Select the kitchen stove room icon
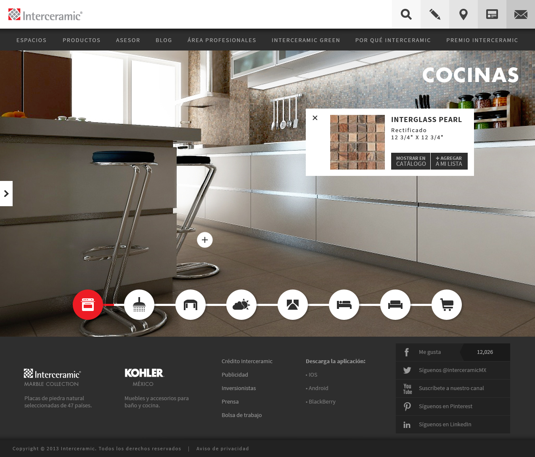Screen dimensions: 535x457 pyautogui.click(x=88, y=305)
